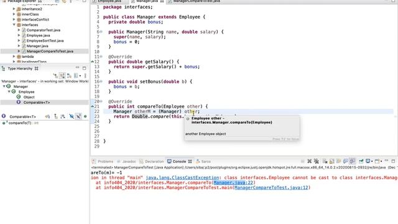Follow the Manager.java:22 stack trace link
This screenshot has width=398, height=224.
point(233,182)
